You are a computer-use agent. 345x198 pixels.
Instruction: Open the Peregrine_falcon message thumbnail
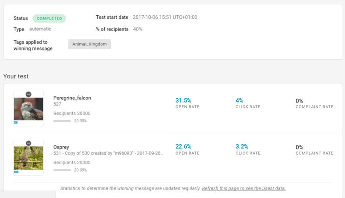tap(28, 108)
